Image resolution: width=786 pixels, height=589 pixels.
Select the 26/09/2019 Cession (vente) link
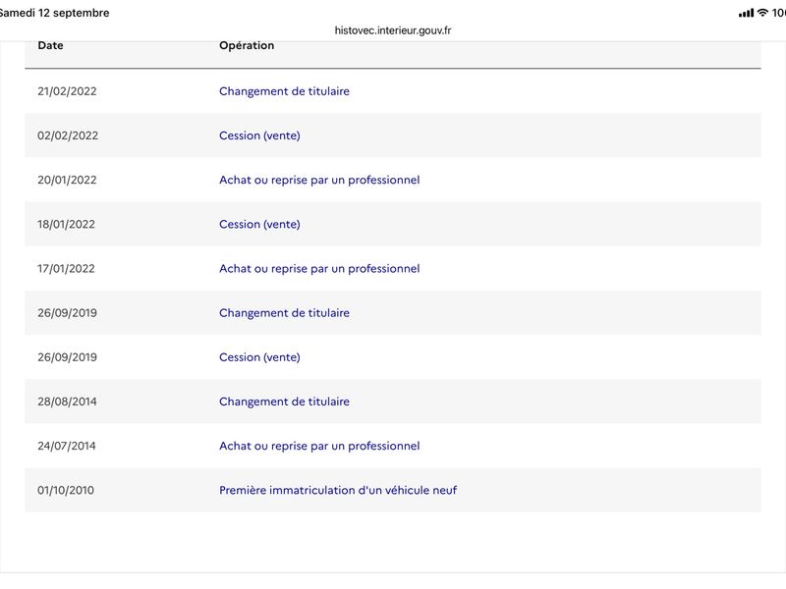coord(259,357)
